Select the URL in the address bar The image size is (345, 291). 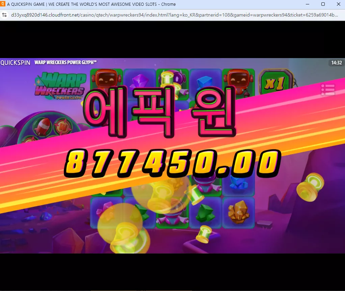(x=174, y=15)
